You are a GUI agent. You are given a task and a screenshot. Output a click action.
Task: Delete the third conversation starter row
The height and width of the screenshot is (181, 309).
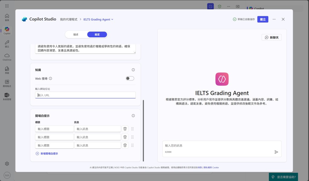[x=125, y=145]
